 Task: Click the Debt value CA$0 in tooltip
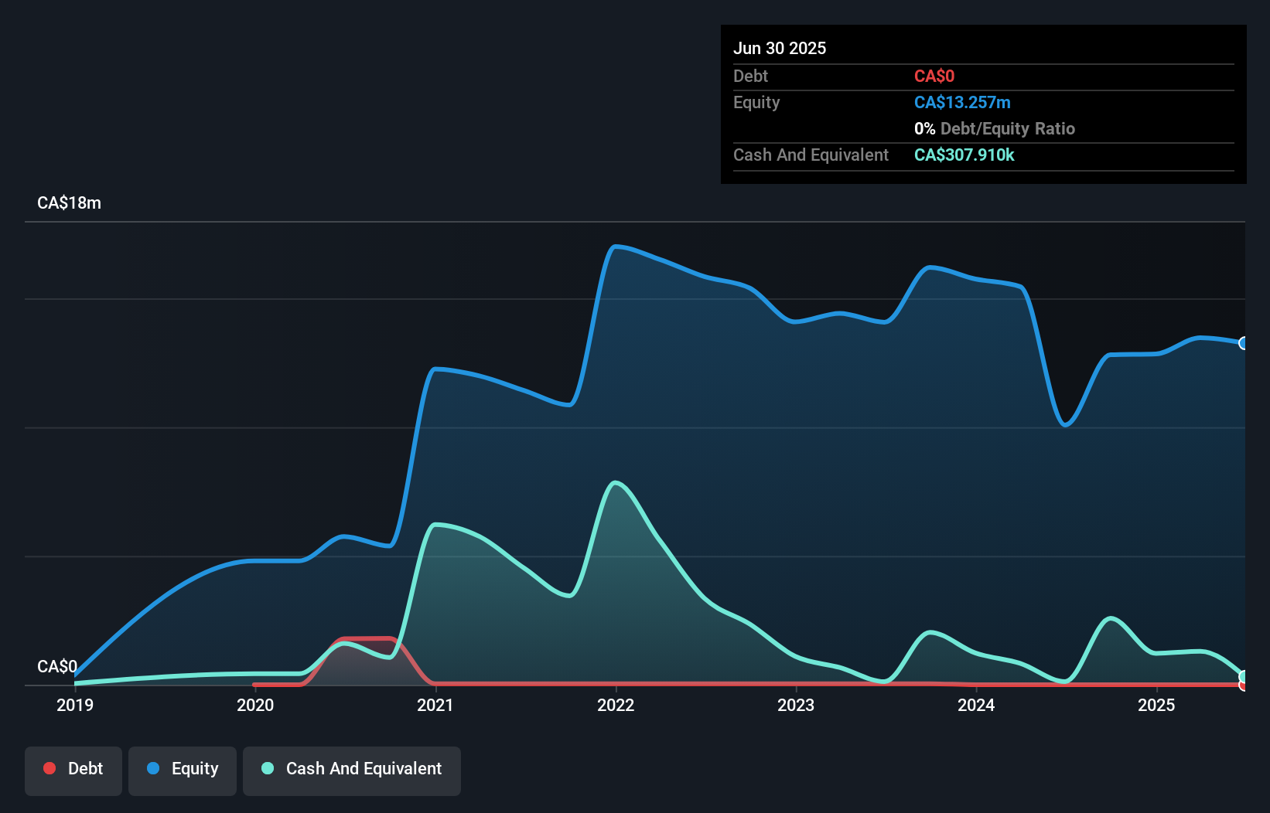click(x=934, y=76)
